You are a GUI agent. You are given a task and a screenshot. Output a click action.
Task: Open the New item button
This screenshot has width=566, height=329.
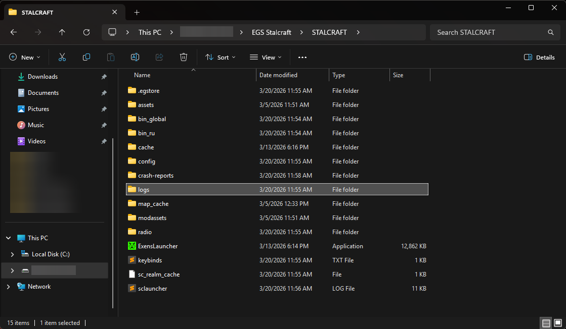[x=25, y=58]
